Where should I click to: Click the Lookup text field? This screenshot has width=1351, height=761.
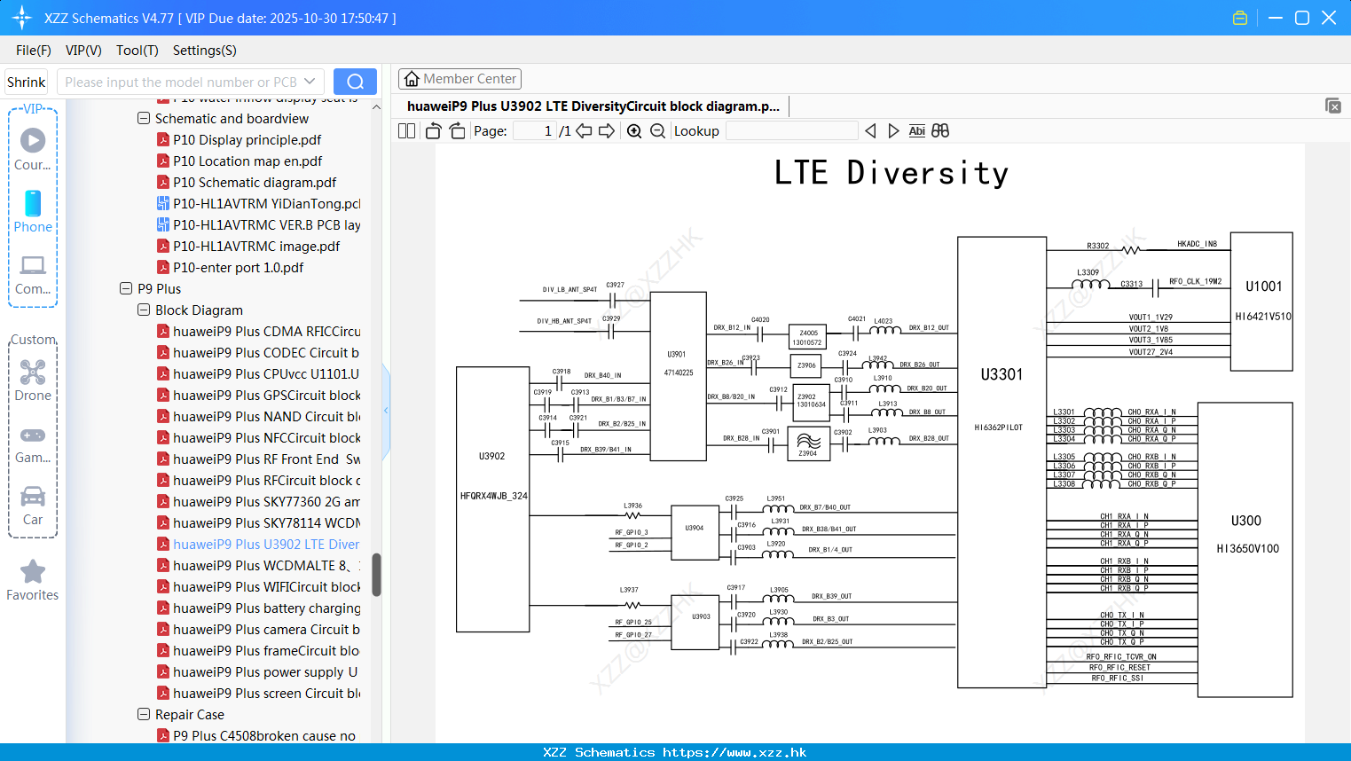click(791, 131)
